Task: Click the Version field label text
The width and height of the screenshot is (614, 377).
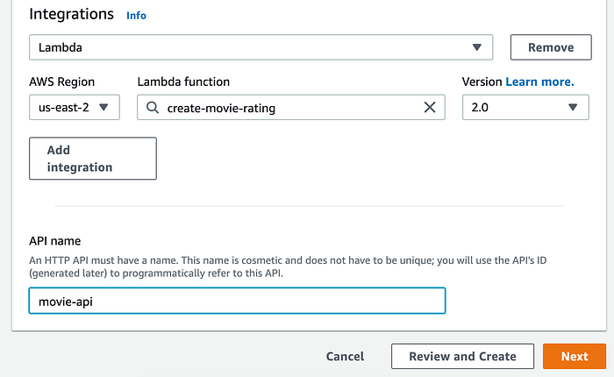Action: (x=482, y=82)
